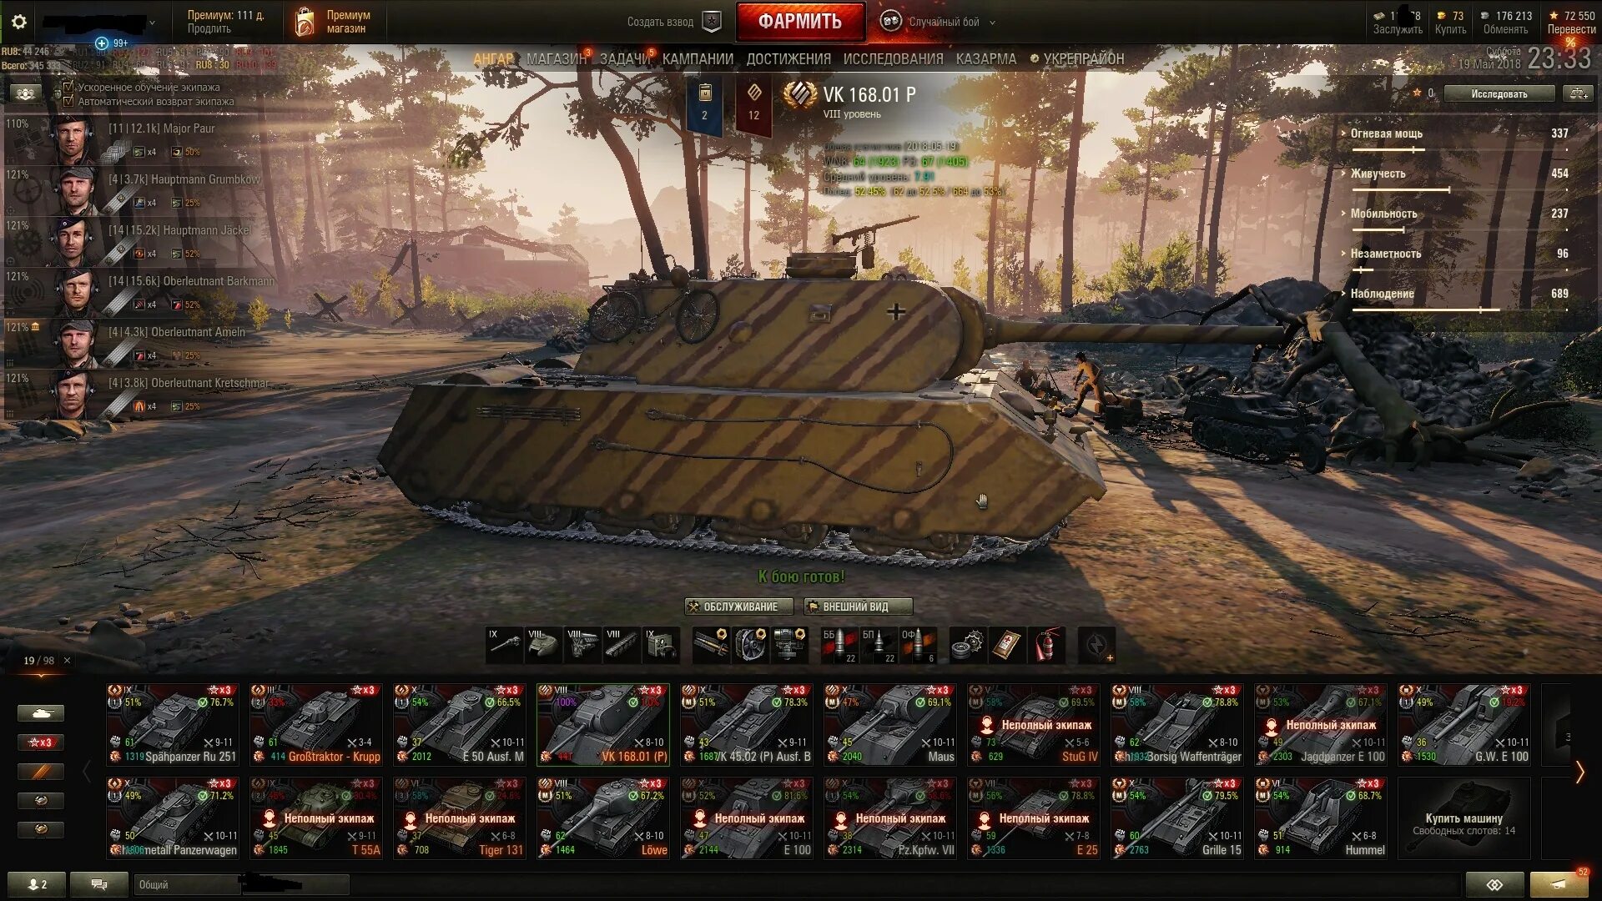Select the fire extinguisher consumable slot
Screen dimensions: 1602x901
1047,645
